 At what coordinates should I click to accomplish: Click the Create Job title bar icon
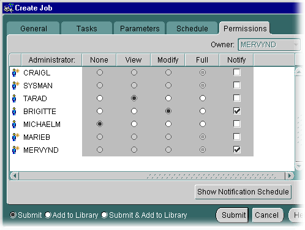pyautogui.click(x=9, y=8)
